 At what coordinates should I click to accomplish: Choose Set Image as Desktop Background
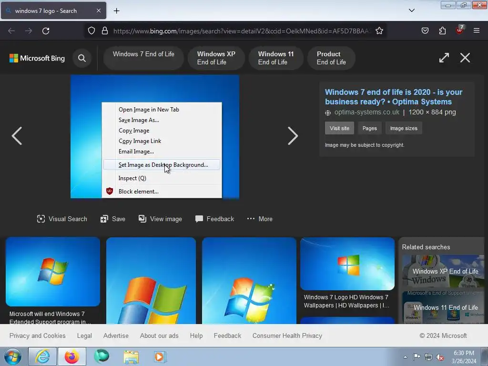(x=162, y=164)
